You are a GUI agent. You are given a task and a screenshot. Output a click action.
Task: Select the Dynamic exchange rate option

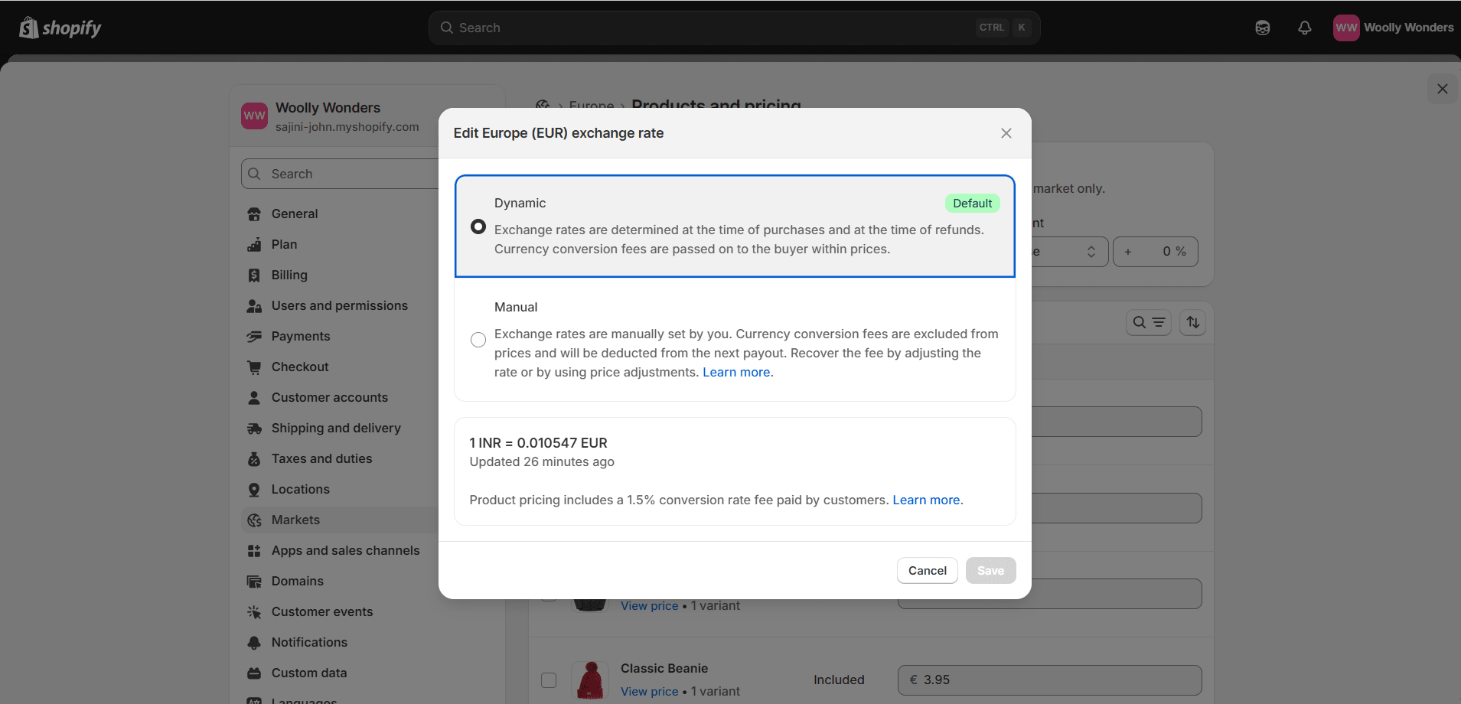478,227
